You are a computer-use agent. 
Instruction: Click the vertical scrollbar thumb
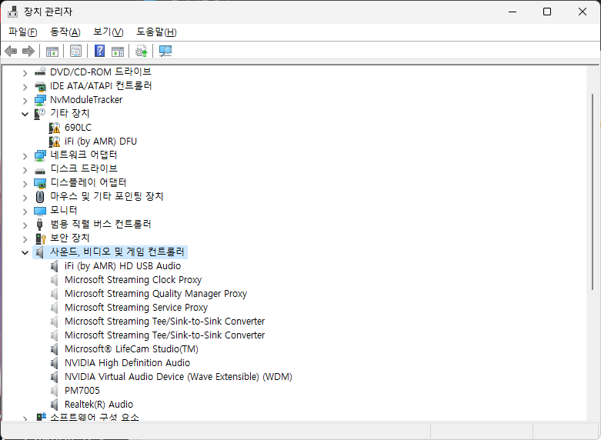pos(593,192)
